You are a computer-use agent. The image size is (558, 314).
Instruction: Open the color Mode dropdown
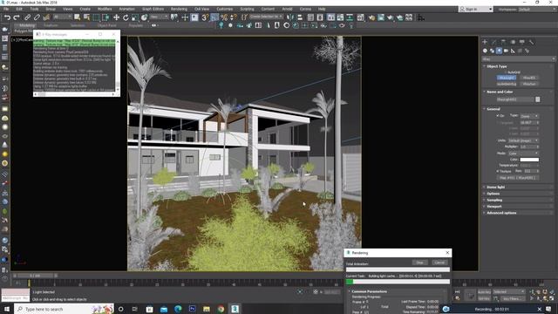click(523, 154)
